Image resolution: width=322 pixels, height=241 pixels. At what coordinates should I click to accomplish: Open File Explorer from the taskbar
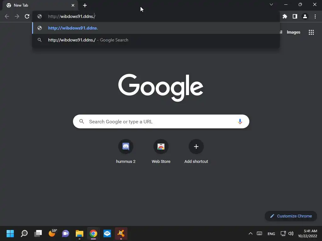[x=80, y=233]
